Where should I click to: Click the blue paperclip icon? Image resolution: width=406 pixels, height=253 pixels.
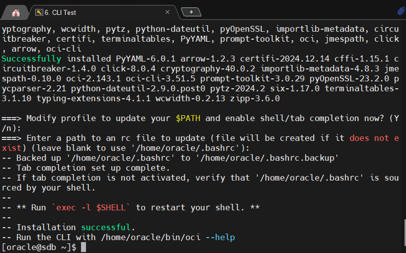point(401,11)
